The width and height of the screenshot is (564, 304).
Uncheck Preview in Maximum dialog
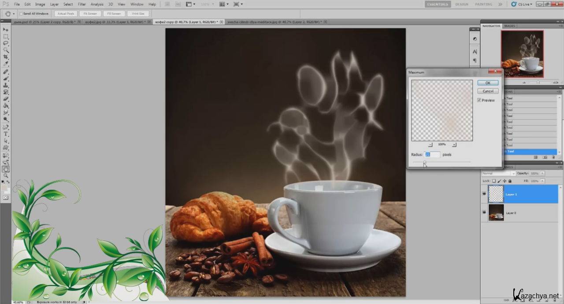pyautogui.click(x=479, y=100)
